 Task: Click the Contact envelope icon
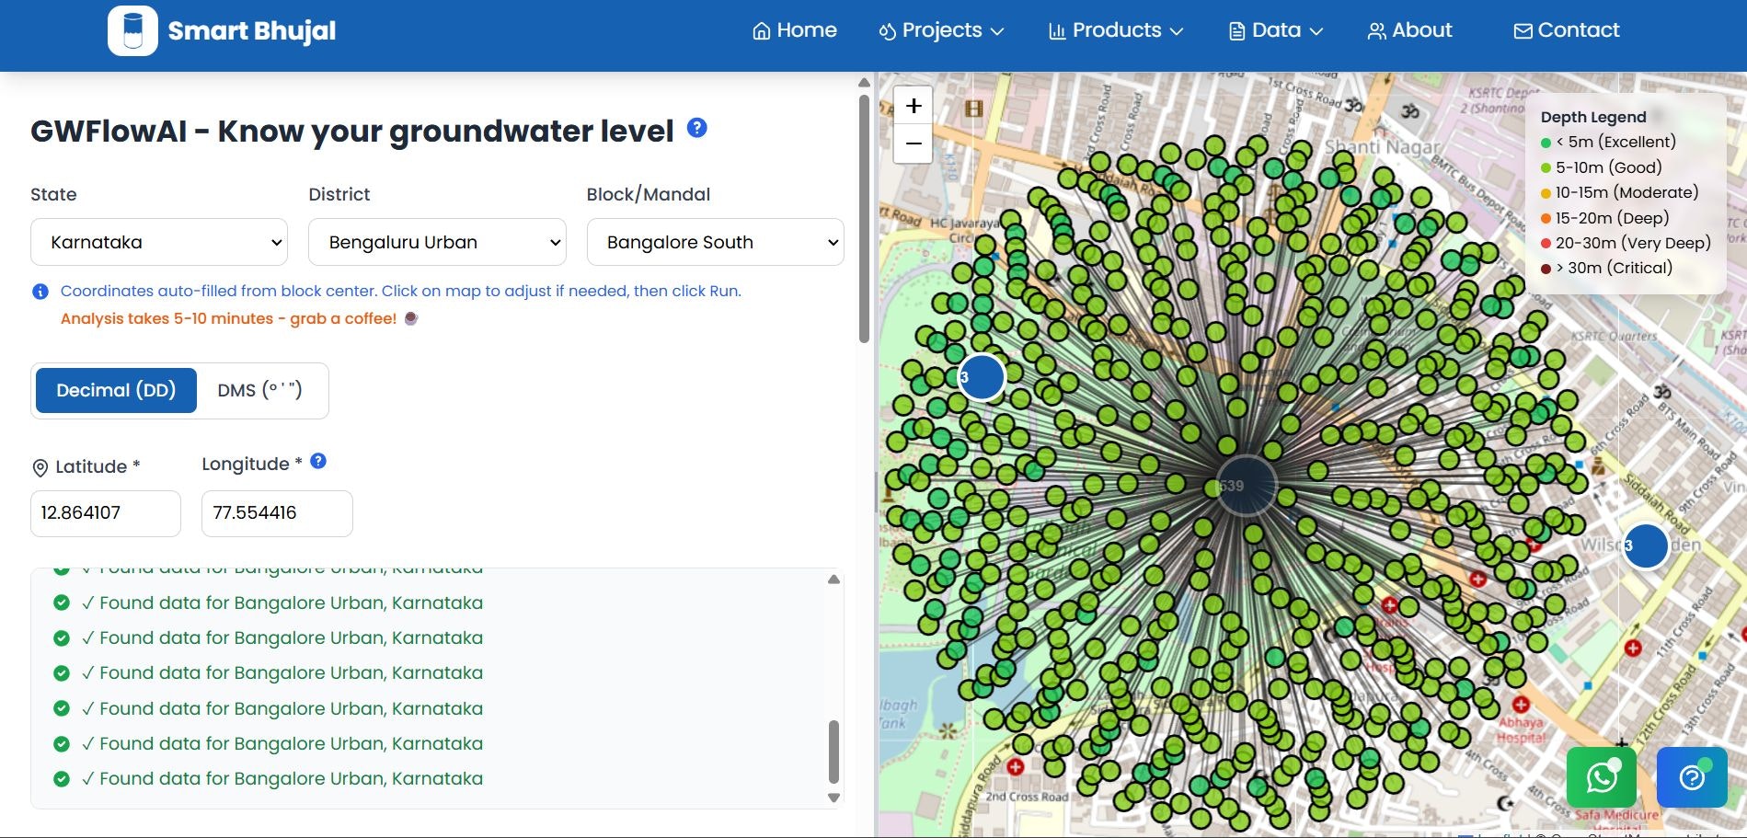(x=1523, y=31)
